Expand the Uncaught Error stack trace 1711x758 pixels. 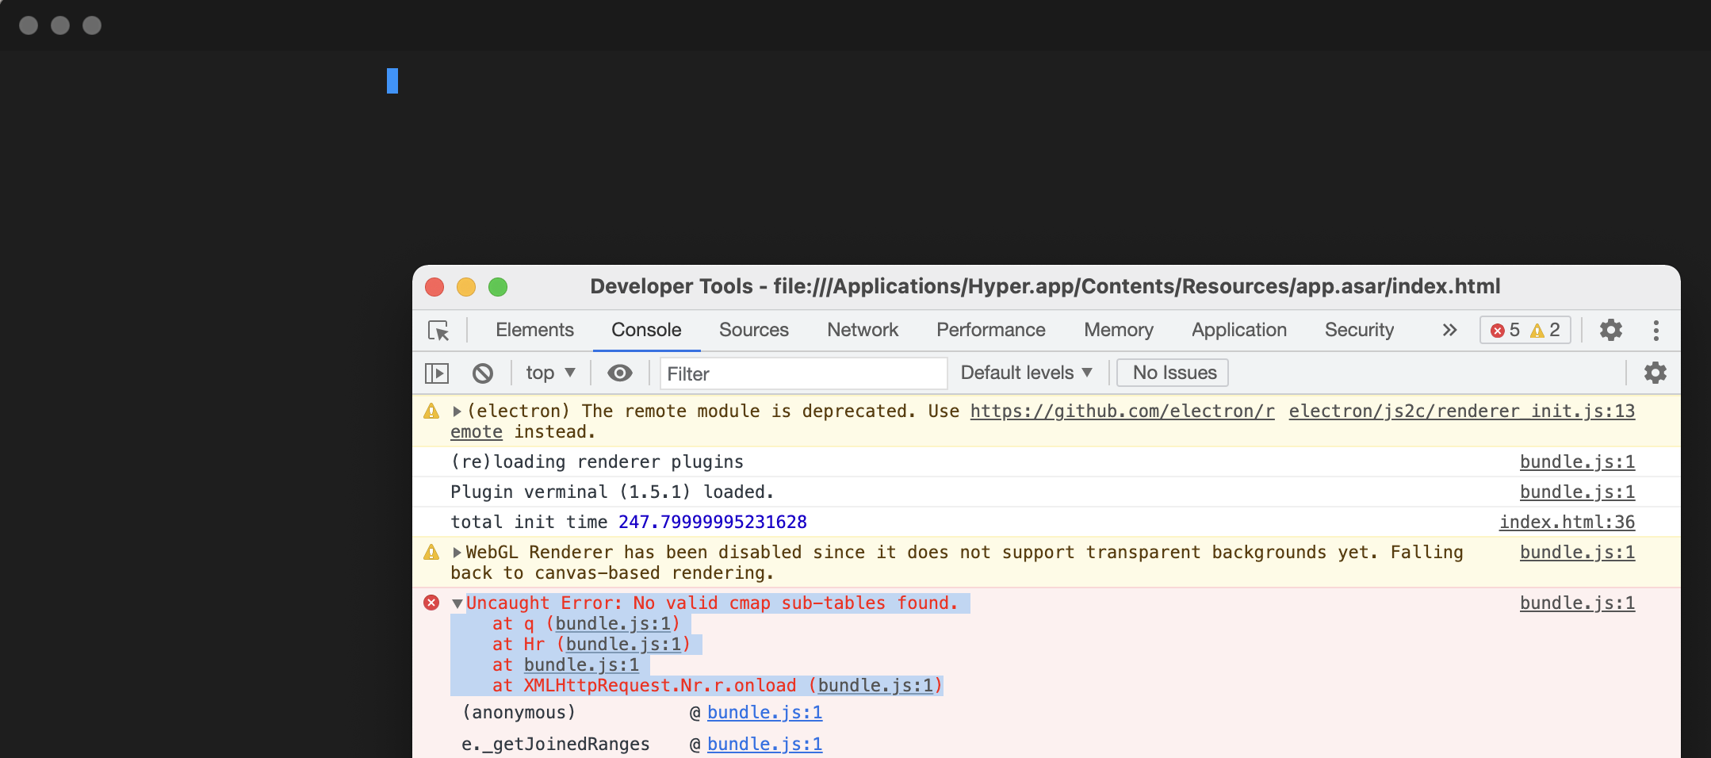pos(456,603)
